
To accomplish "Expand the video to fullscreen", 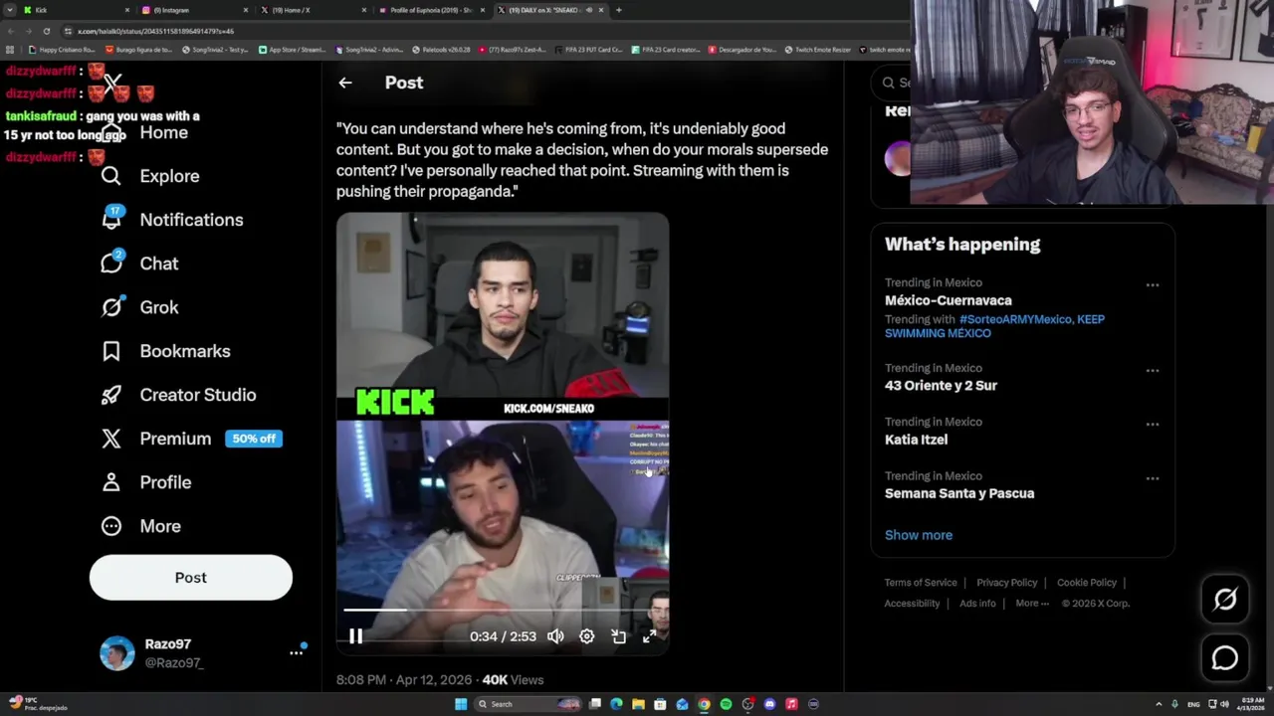I will pos(650,636).
